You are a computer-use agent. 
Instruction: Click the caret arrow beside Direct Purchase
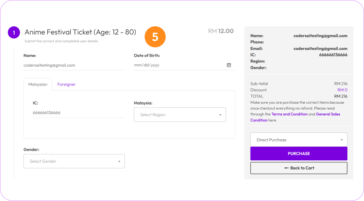[x=342, y=140]
